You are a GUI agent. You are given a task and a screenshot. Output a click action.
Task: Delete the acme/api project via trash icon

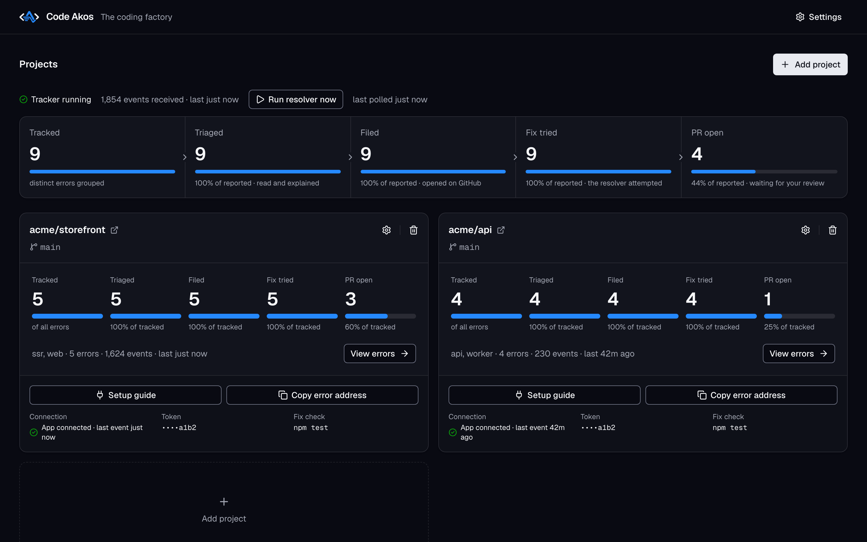(x=833, y=230)
